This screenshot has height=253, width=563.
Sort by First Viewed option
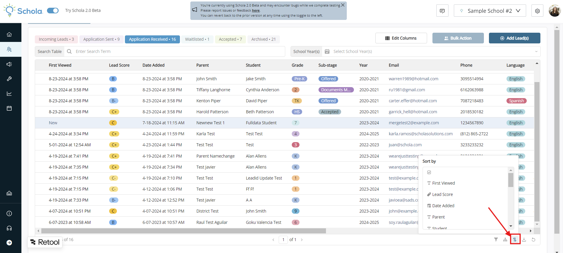click(465, 183)
